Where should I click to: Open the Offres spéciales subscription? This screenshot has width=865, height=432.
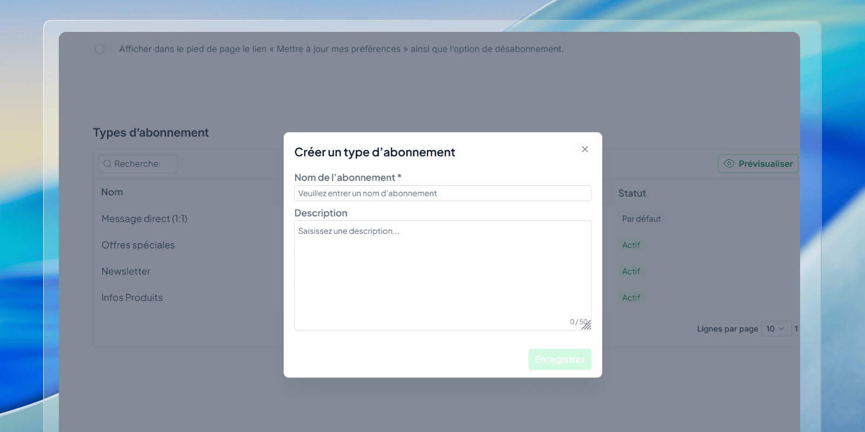pos(138,245)
